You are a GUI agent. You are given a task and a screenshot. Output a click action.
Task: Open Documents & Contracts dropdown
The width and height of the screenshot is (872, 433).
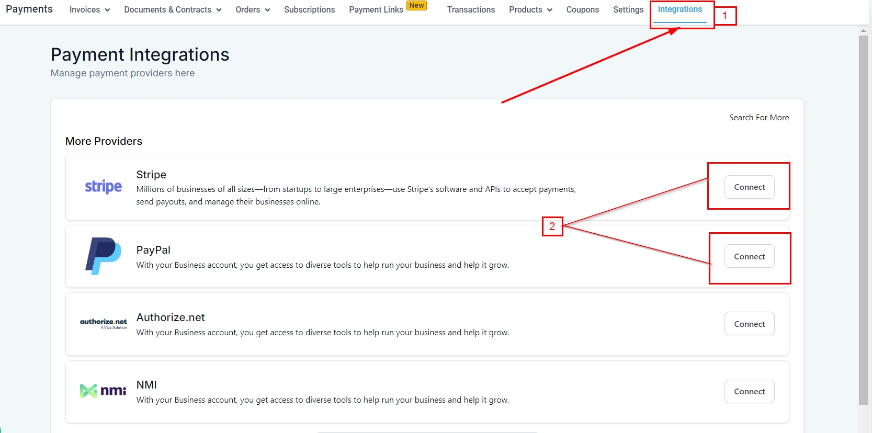pos(173,10)
